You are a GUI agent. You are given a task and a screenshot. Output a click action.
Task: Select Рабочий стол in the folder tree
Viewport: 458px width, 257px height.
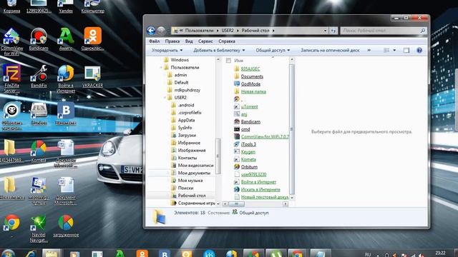pyautogui.click(x=192, y=196)
